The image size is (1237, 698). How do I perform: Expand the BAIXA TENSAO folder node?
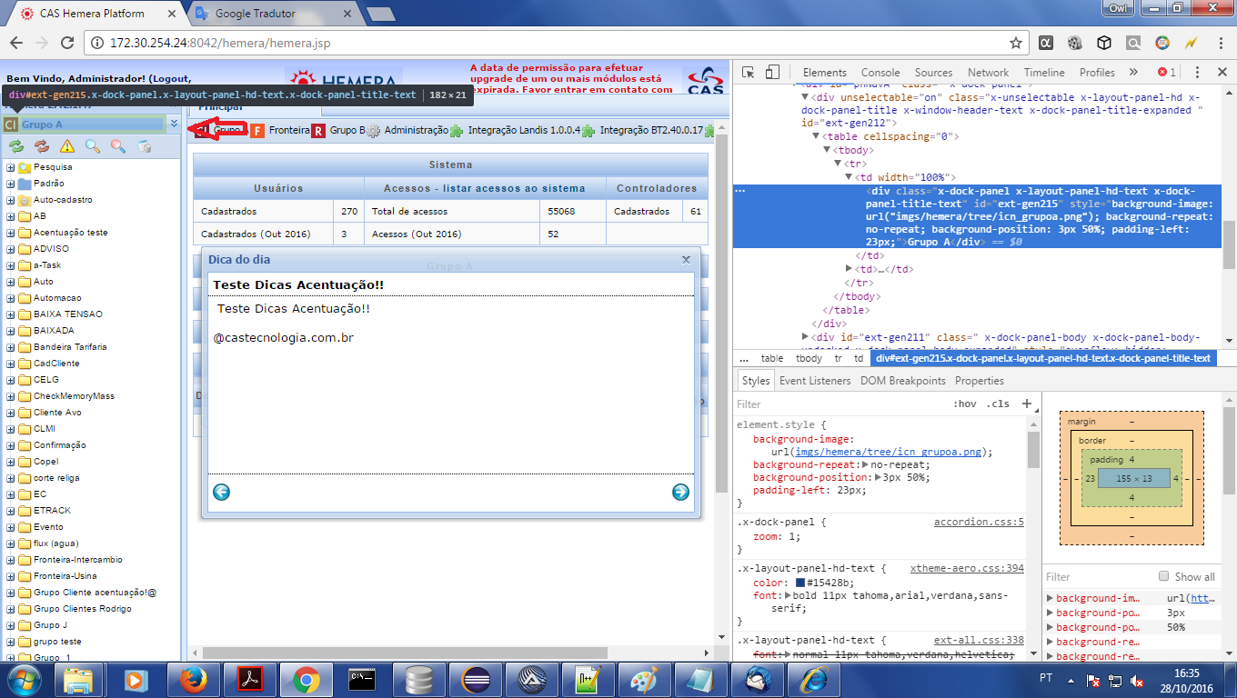tap(10, 314)
